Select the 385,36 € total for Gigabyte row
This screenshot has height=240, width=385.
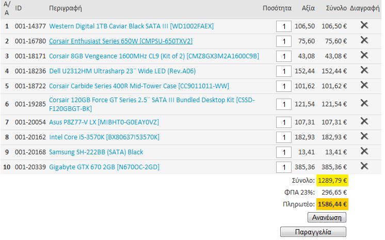tap(334, 167)
